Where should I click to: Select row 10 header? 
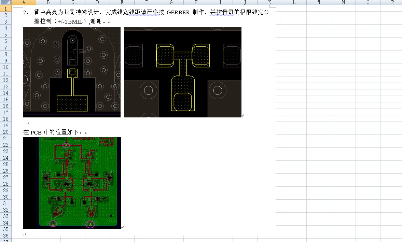click(x=6, y=67)
